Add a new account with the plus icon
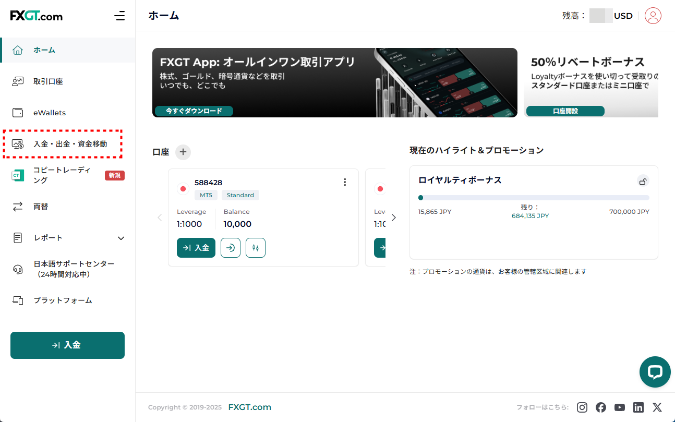 [x=183, y=152]
